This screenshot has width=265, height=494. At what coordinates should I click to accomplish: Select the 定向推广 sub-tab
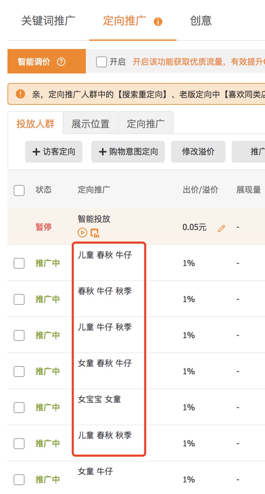[x=145, y=124]
